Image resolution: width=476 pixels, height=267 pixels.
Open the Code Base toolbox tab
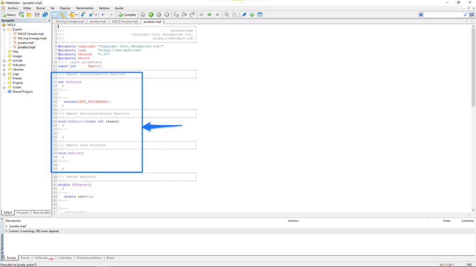pos(65,258)
